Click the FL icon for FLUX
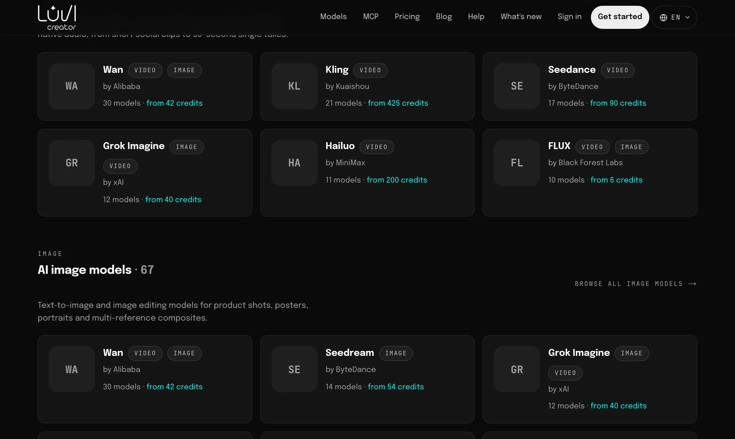This screenshot has height=439, width=735. (x=517, y=163)
